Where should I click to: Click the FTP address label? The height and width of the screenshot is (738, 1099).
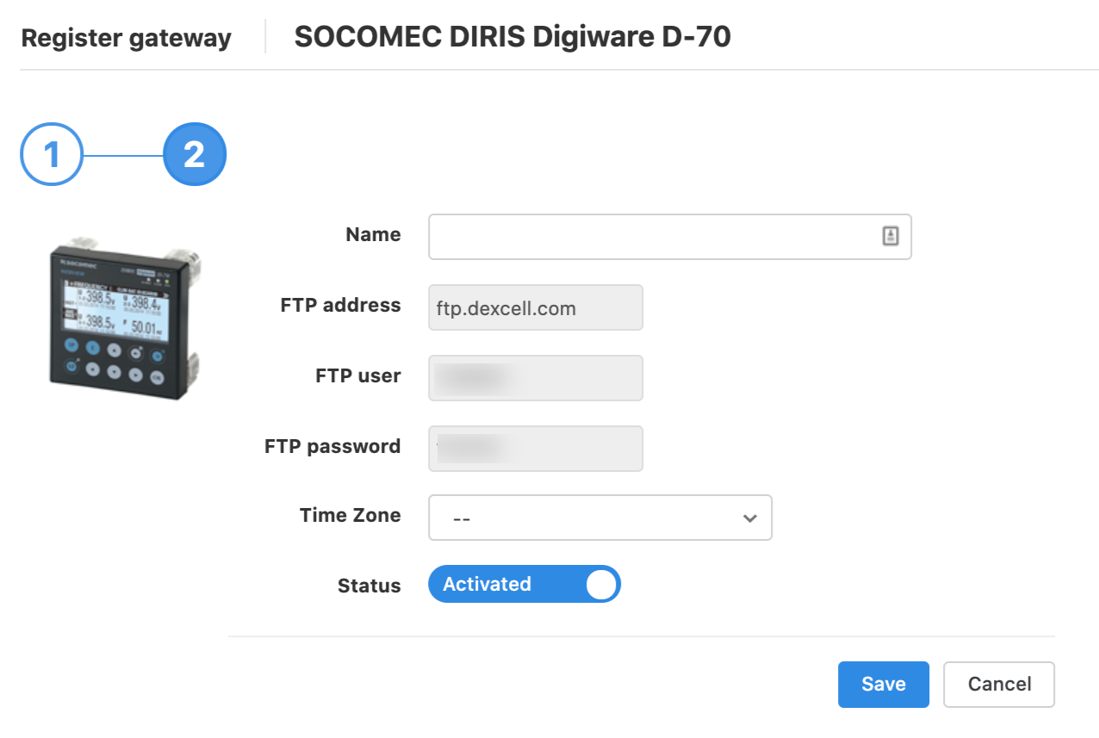[x=341, y=305]
